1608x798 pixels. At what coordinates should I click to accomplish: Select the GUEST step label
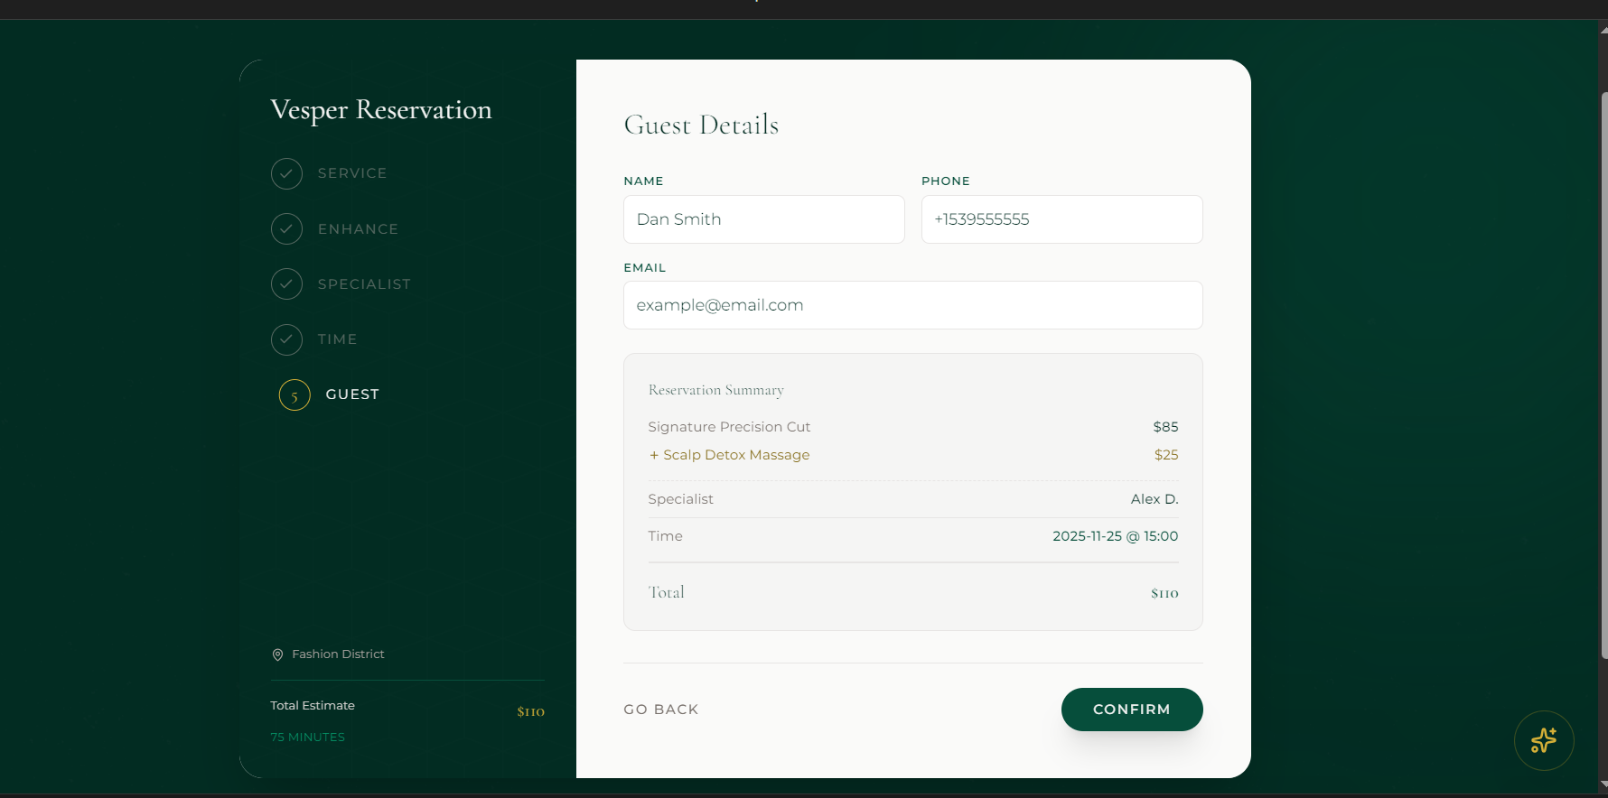(x=352, y=394)
